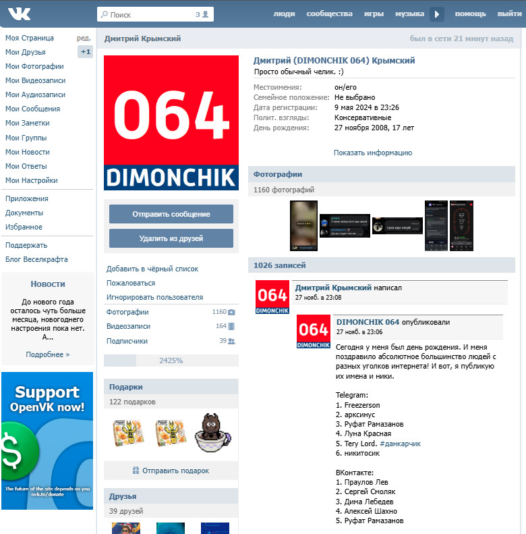Open Мои Фотографии in sidebar
Image resolution: width=526 pixels, height=534 pixels.
pos(34,66)
